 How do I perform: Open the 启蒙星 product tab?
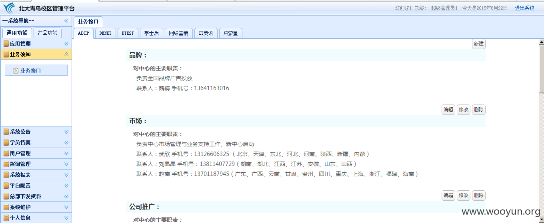point(231,33)
